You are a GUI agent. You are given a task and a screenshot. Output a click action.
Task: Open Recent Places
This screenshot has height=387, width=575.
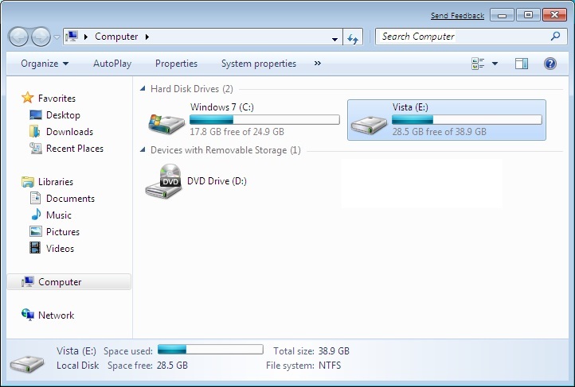[75, 149]
